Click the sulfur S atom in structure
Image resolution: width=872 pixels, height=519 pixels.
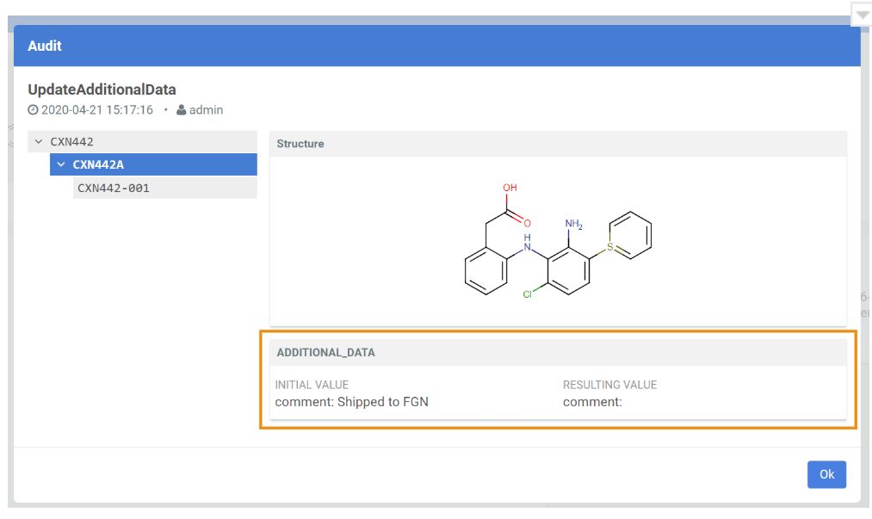pyautogui.click(x=609, y=247)
